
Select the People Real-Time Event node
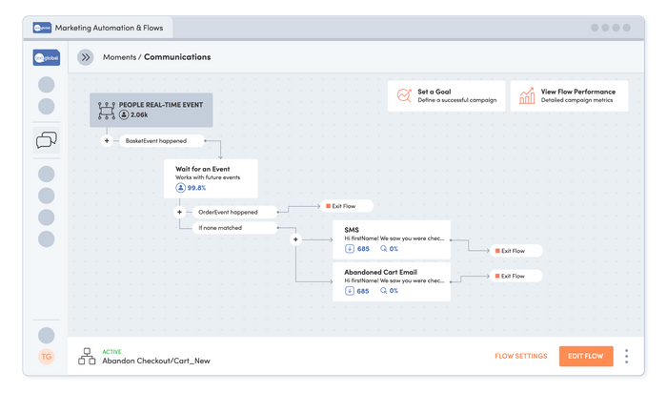click(x=152, y=110)
